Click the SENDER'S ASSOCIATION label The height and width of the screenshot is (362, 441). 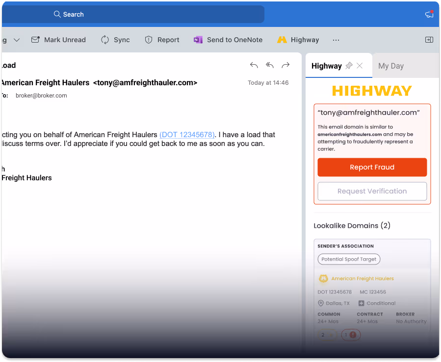click(x=346, y=246)
